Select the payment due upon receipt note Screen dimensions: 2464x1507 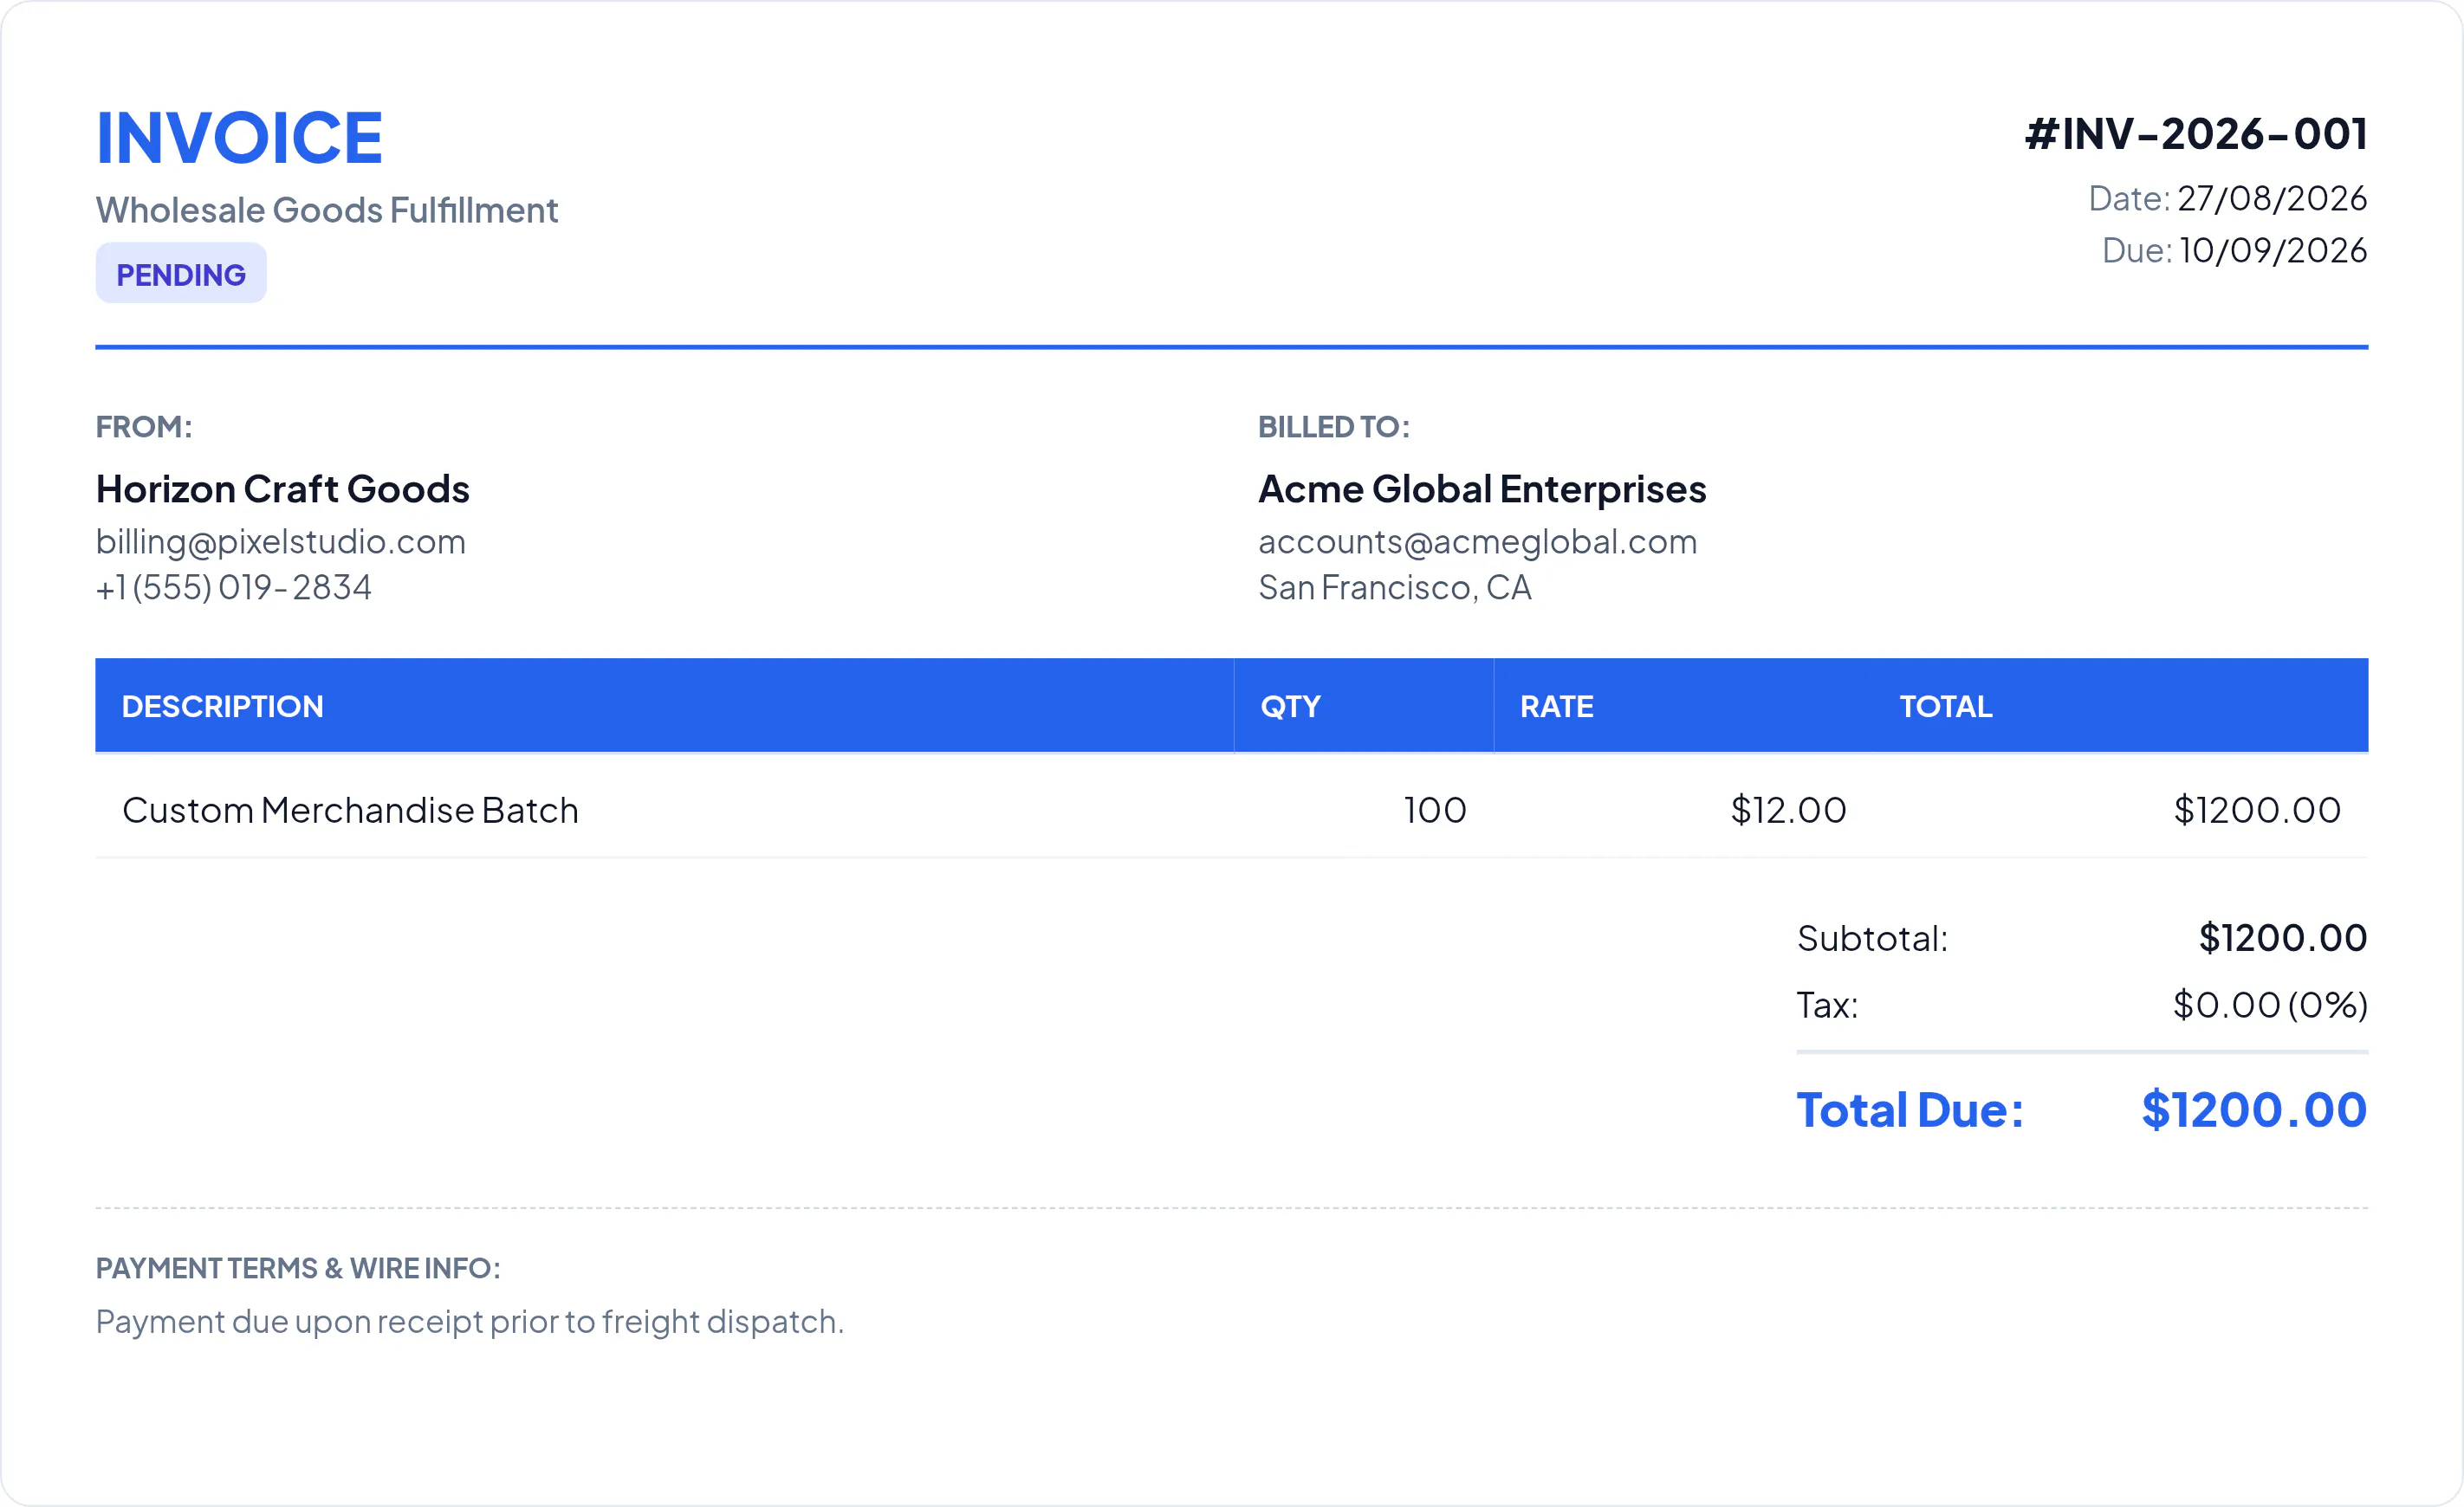click(470, 1323)
